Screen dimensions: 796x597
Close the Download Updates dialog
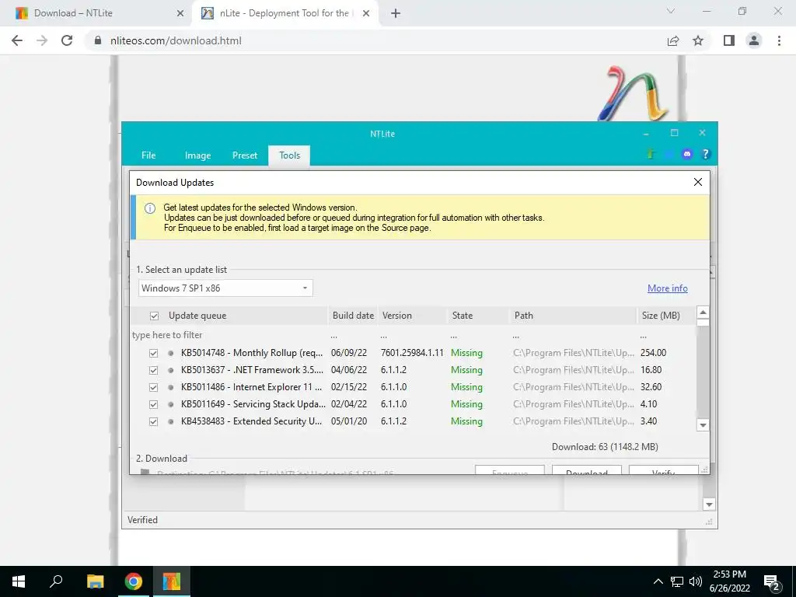698,182
